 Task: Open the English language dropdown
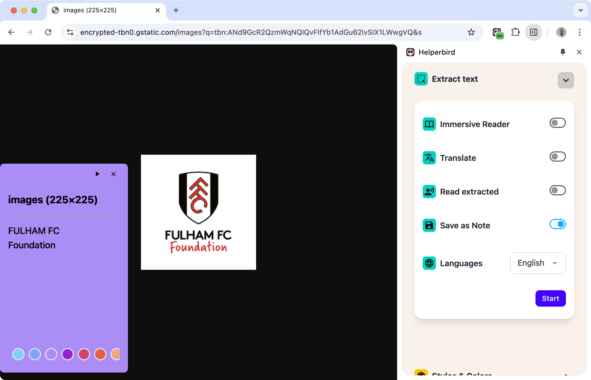pos(538,263)
